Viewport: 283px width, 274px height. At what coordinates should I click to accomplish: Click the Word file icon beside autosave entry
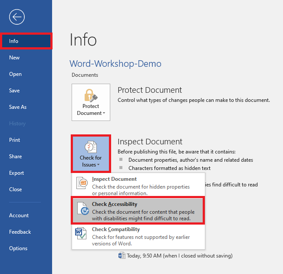click(x=122, y=256)
